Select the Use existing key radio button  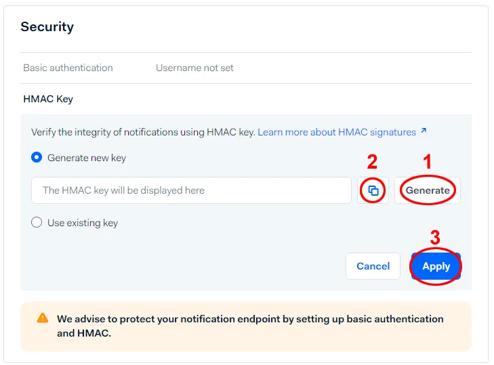pyautogui.click(x=37, y=222)
